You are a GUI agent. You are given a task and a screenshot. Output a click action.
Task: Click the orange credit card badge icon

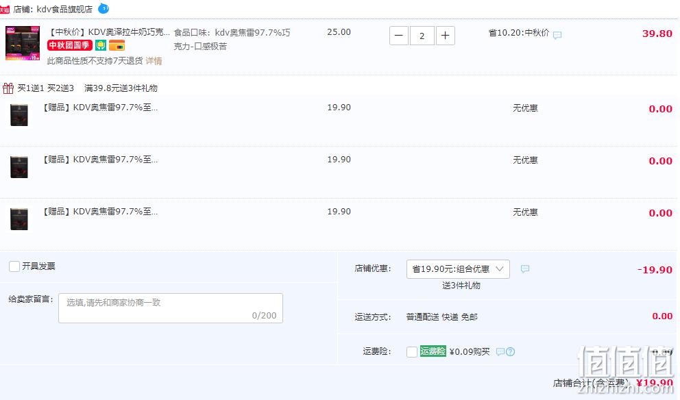[x=117, y=45]
